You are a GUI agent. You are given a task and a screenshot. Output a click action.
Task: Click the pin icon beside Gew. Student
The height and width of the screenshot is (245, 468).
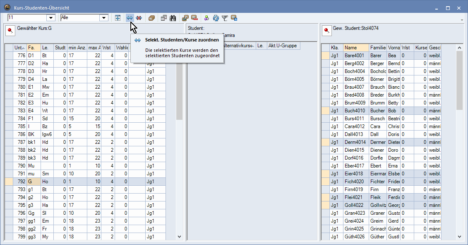click(327, 30)
